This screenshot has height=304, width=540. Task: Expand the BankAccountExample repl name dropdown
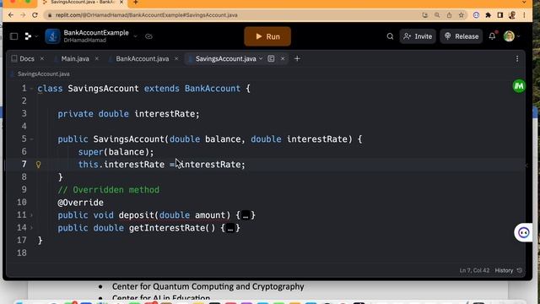click(135, 36)
